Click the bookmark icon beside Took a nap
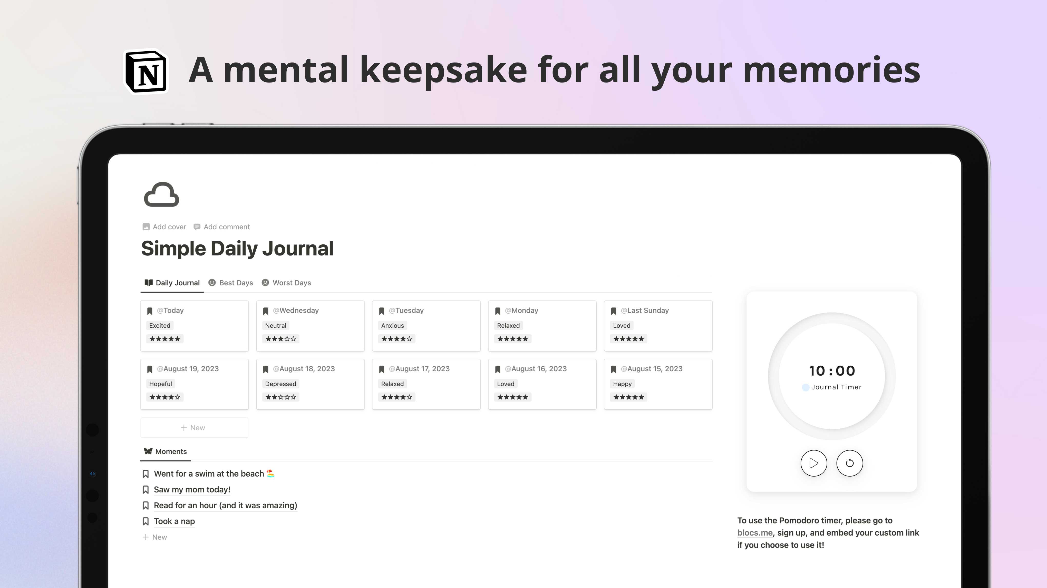The image size is (1047, 588). coord(146,521)
